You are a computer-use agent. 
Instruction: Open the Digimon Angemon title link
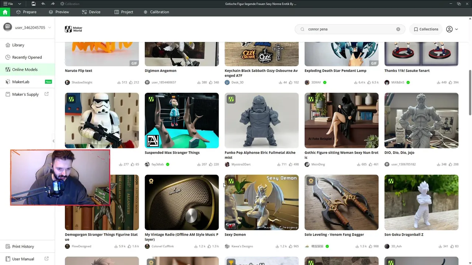(160, 71)
